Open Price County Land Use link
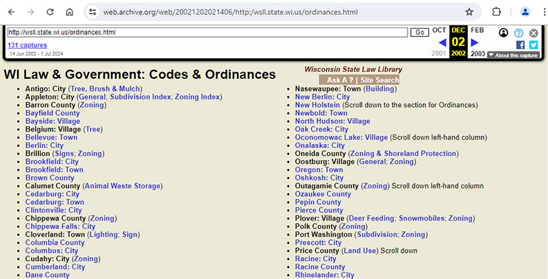This screenshot has width=548, height=279. (360, 251)
